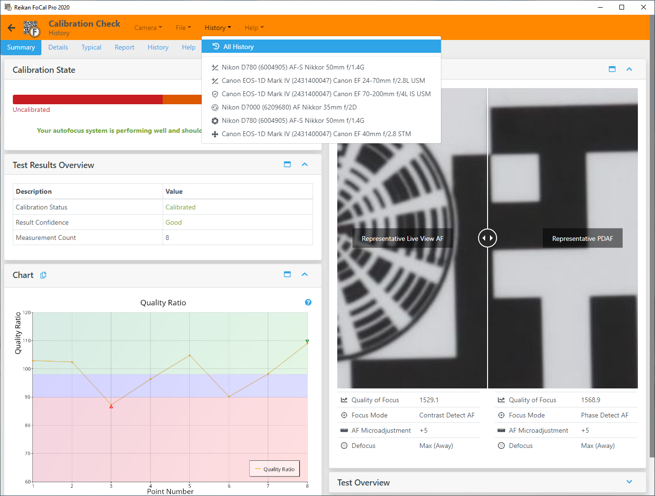Open the Help tab in the tab row
655x496 pixels.
coord(189,48)
